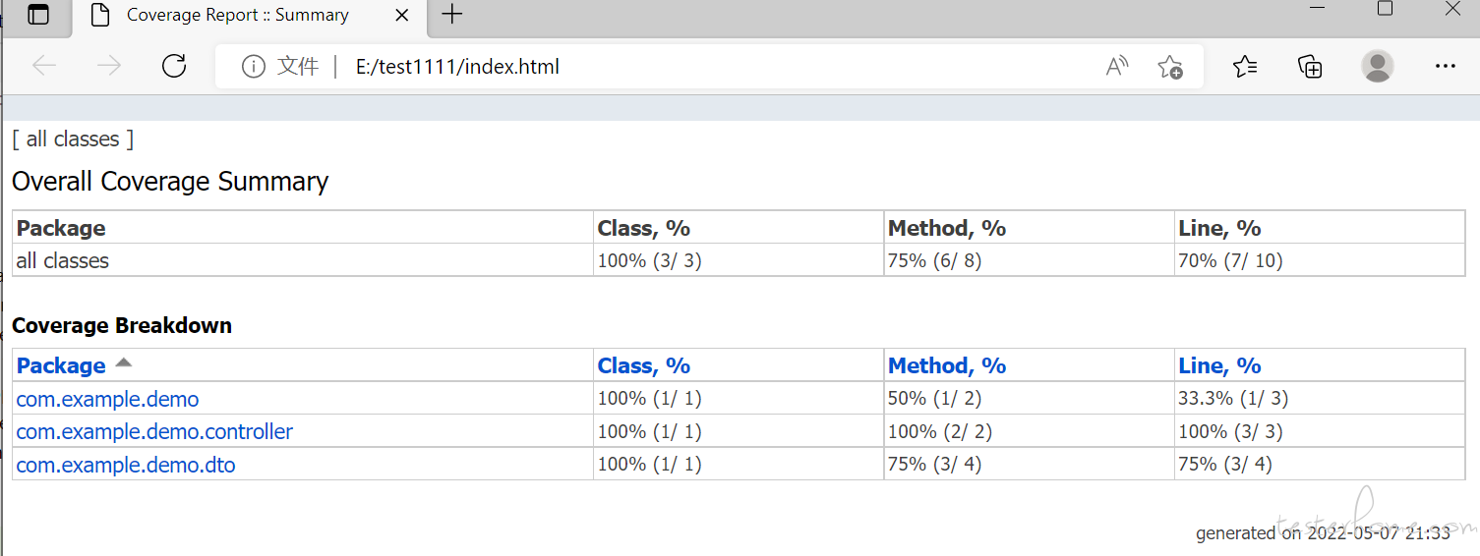Go back with the back arrow

(x=44, y=66)
